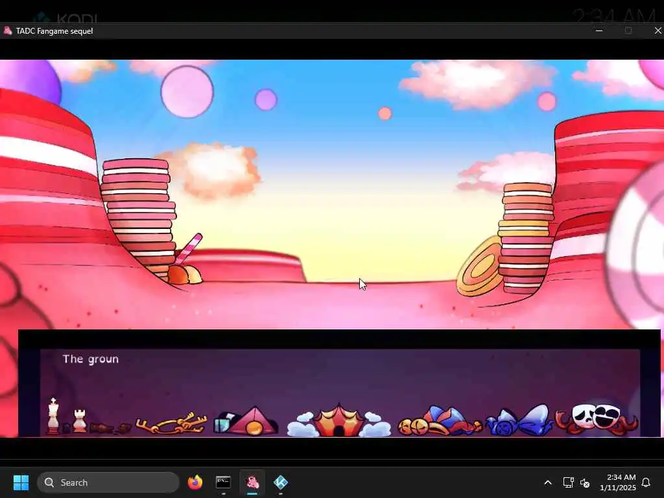Open clock showing 2:34 AM 1/11/2025

pyautogui.click(x=618, y=482)
